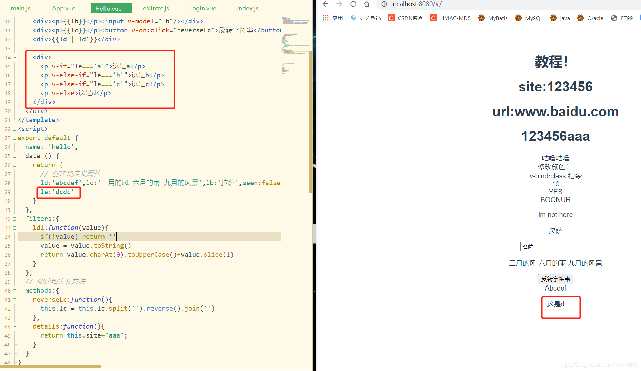Image resolution: width=641 pixels, height=371 pixels.
Task: Click the 'BOONUR' text on page
Action: coord(555,200)
